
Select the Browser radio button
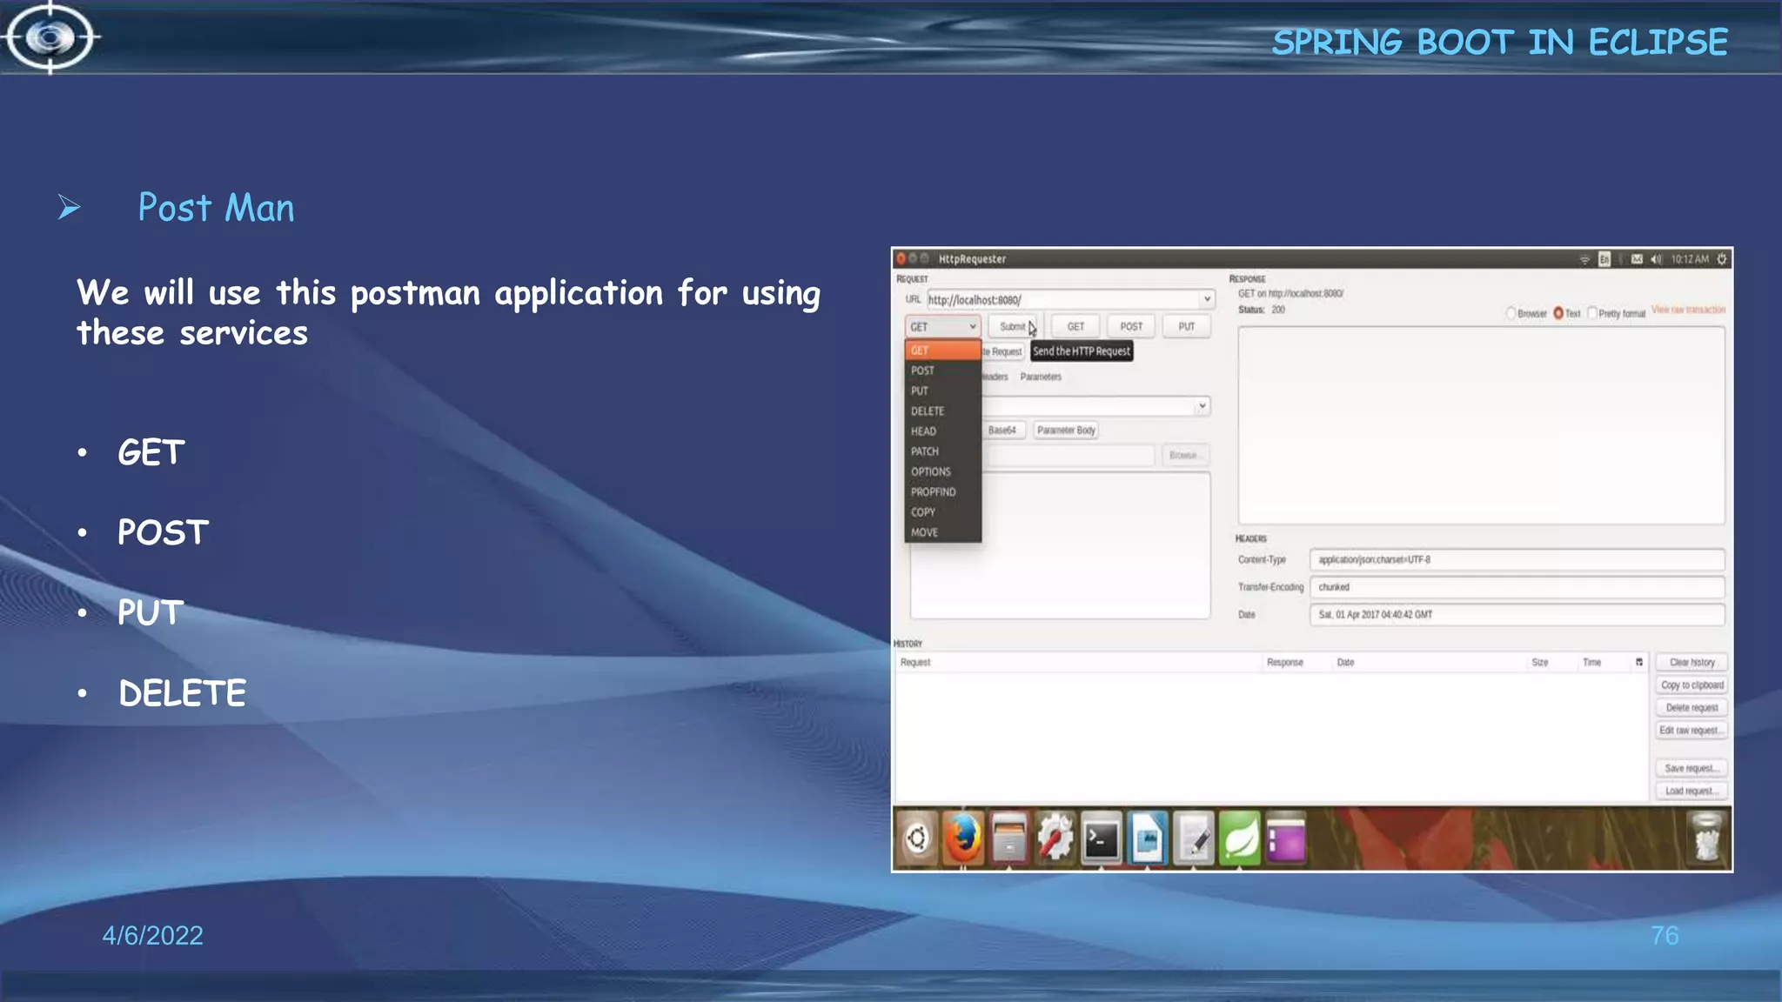coord(1511,313)
